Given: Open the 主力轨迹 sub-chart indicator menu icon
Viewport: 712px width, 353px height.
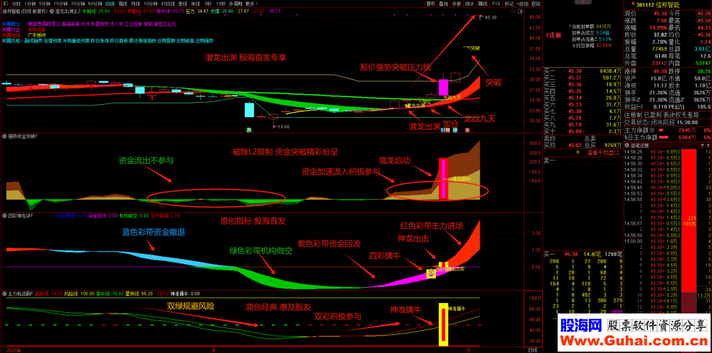Looking at the screenshot, I should (4, 293).
